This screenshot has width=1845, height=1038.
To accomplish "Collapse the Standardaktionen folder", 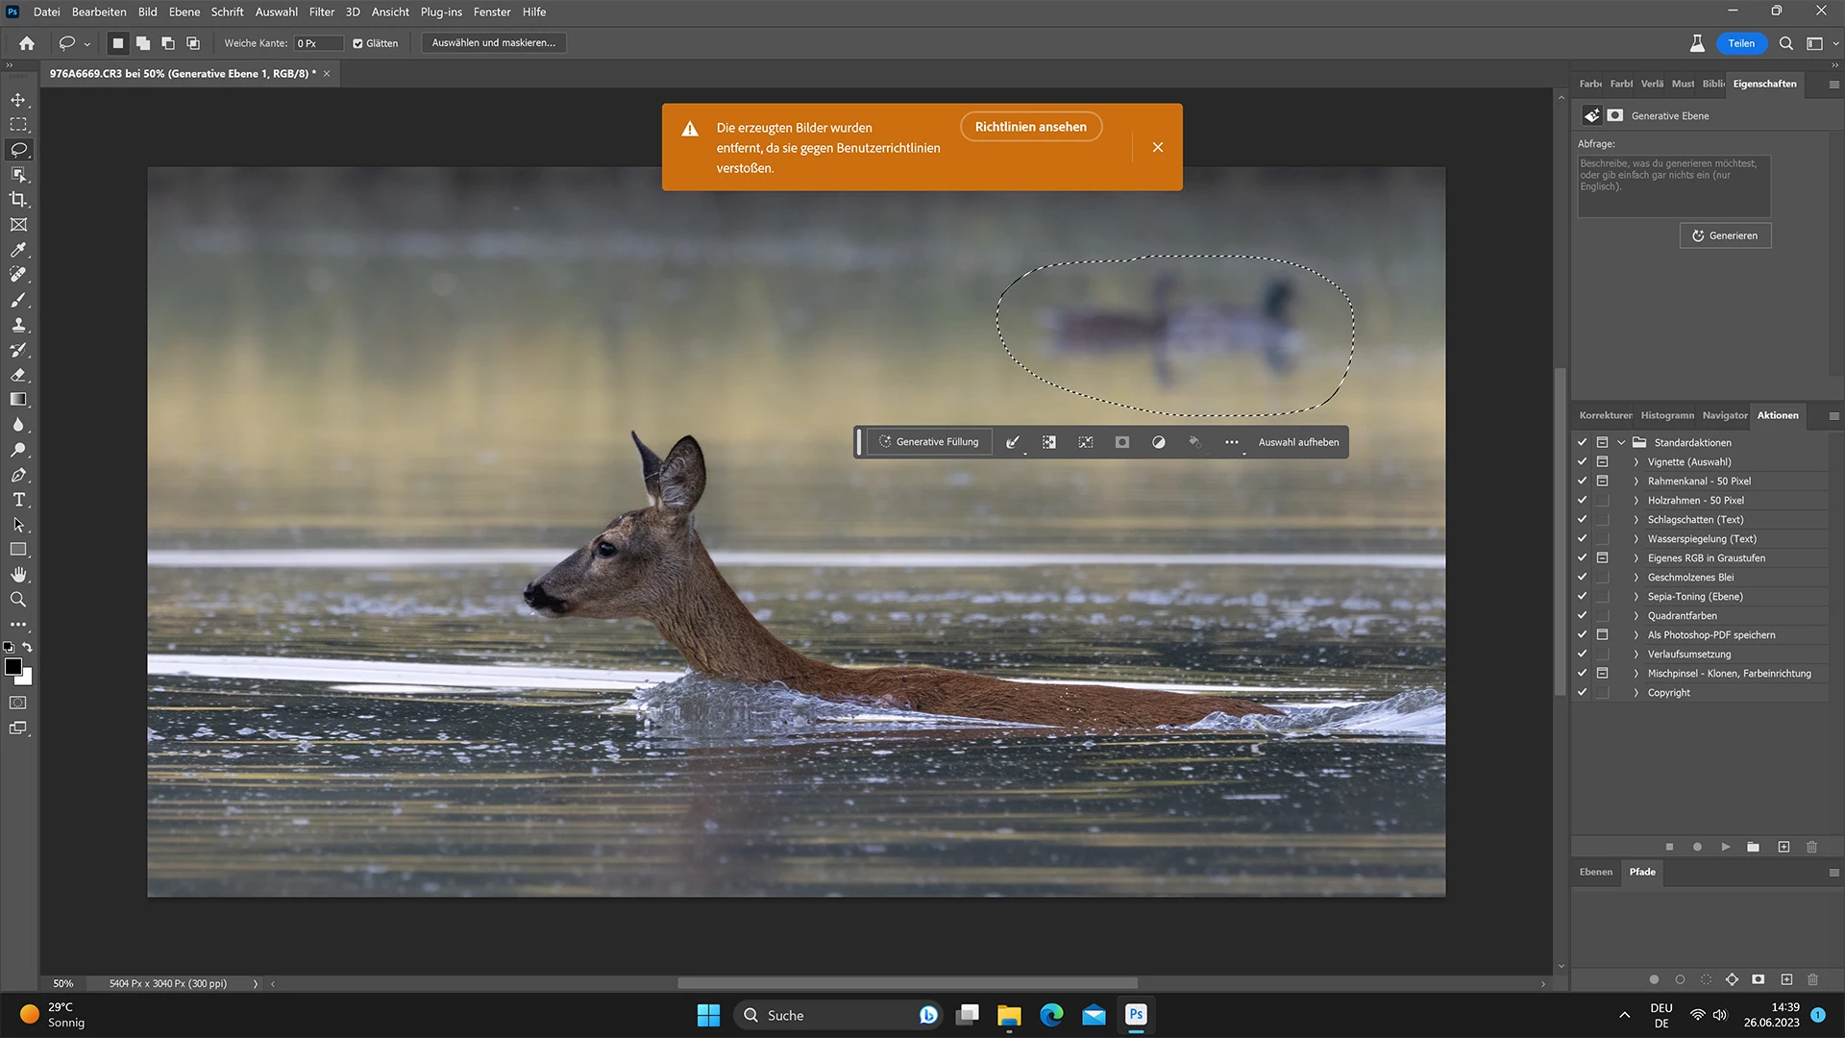I will [1621, 442].
